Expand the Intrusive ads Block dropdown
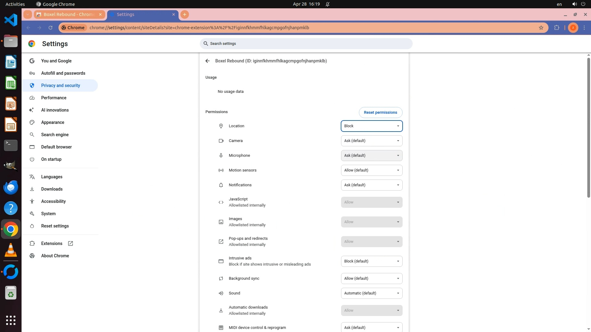This screenshot has width=591, height=332. coord(372,261)
